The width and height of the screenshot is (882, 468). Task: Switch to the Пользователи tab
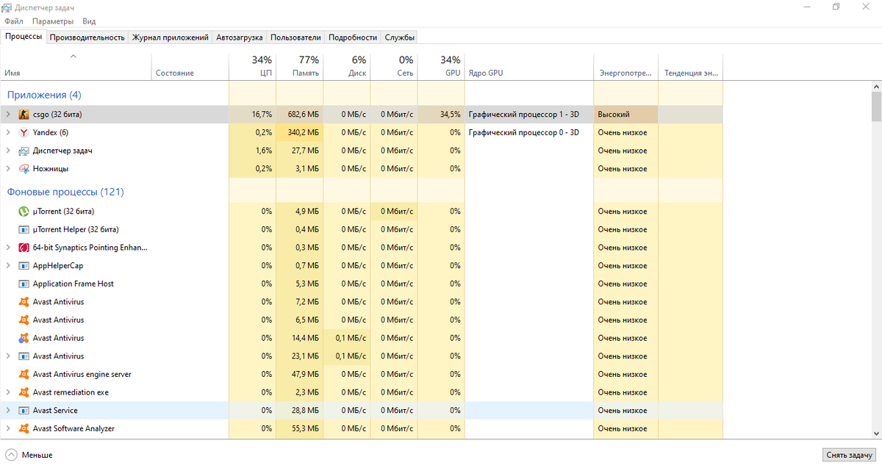pos(295,37)
